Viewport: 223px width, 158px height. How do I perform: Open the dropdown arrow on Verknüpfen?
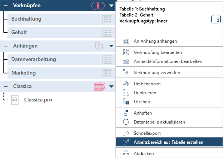(x=111, y=6)
